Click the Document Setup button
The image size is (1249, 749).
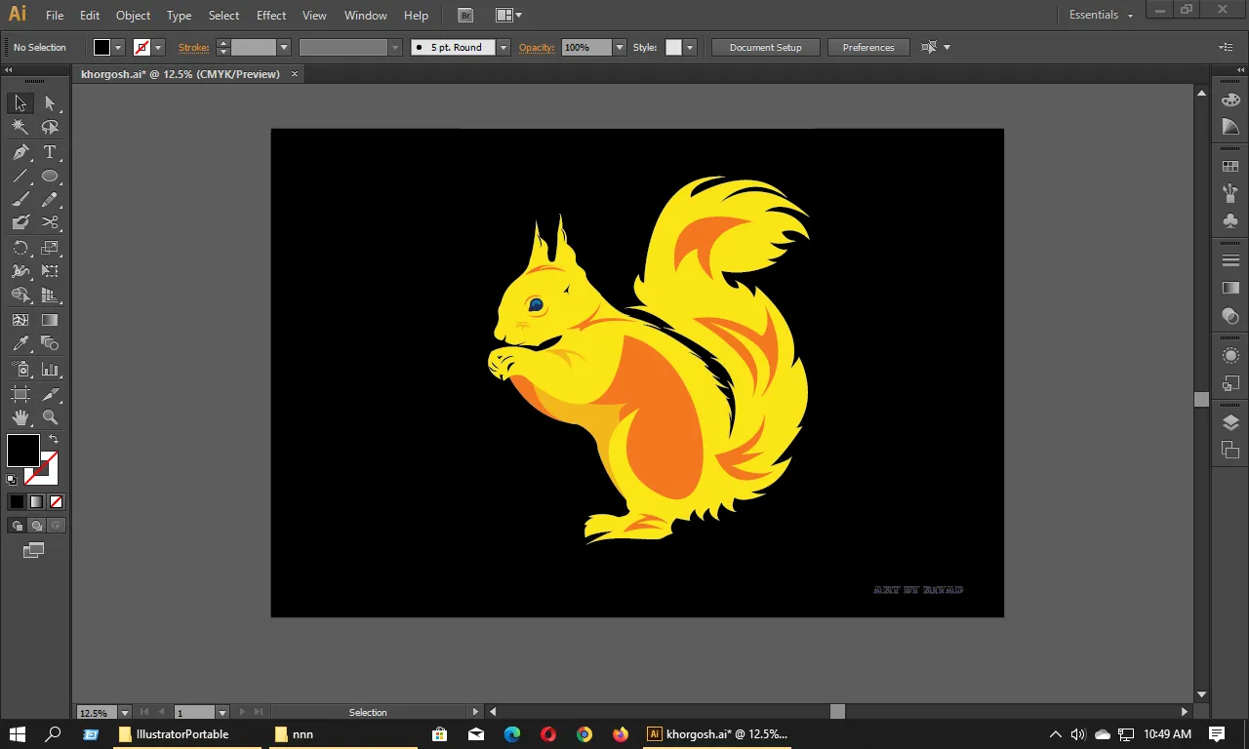pyautogui.click(x=766, y=47)
